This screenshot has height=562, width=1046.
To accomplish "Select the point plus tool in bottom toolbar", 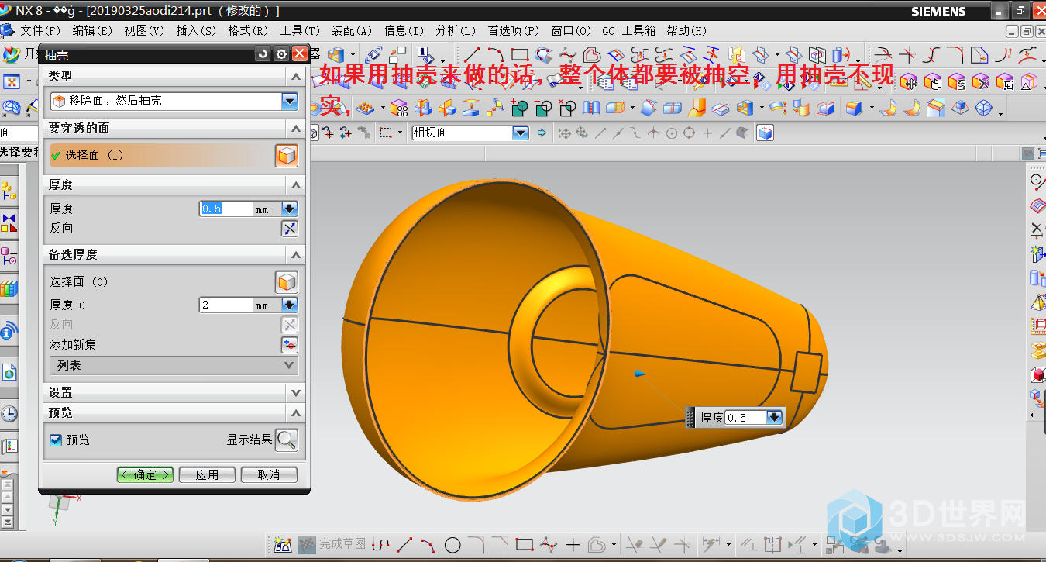I will tap(573, 545).
